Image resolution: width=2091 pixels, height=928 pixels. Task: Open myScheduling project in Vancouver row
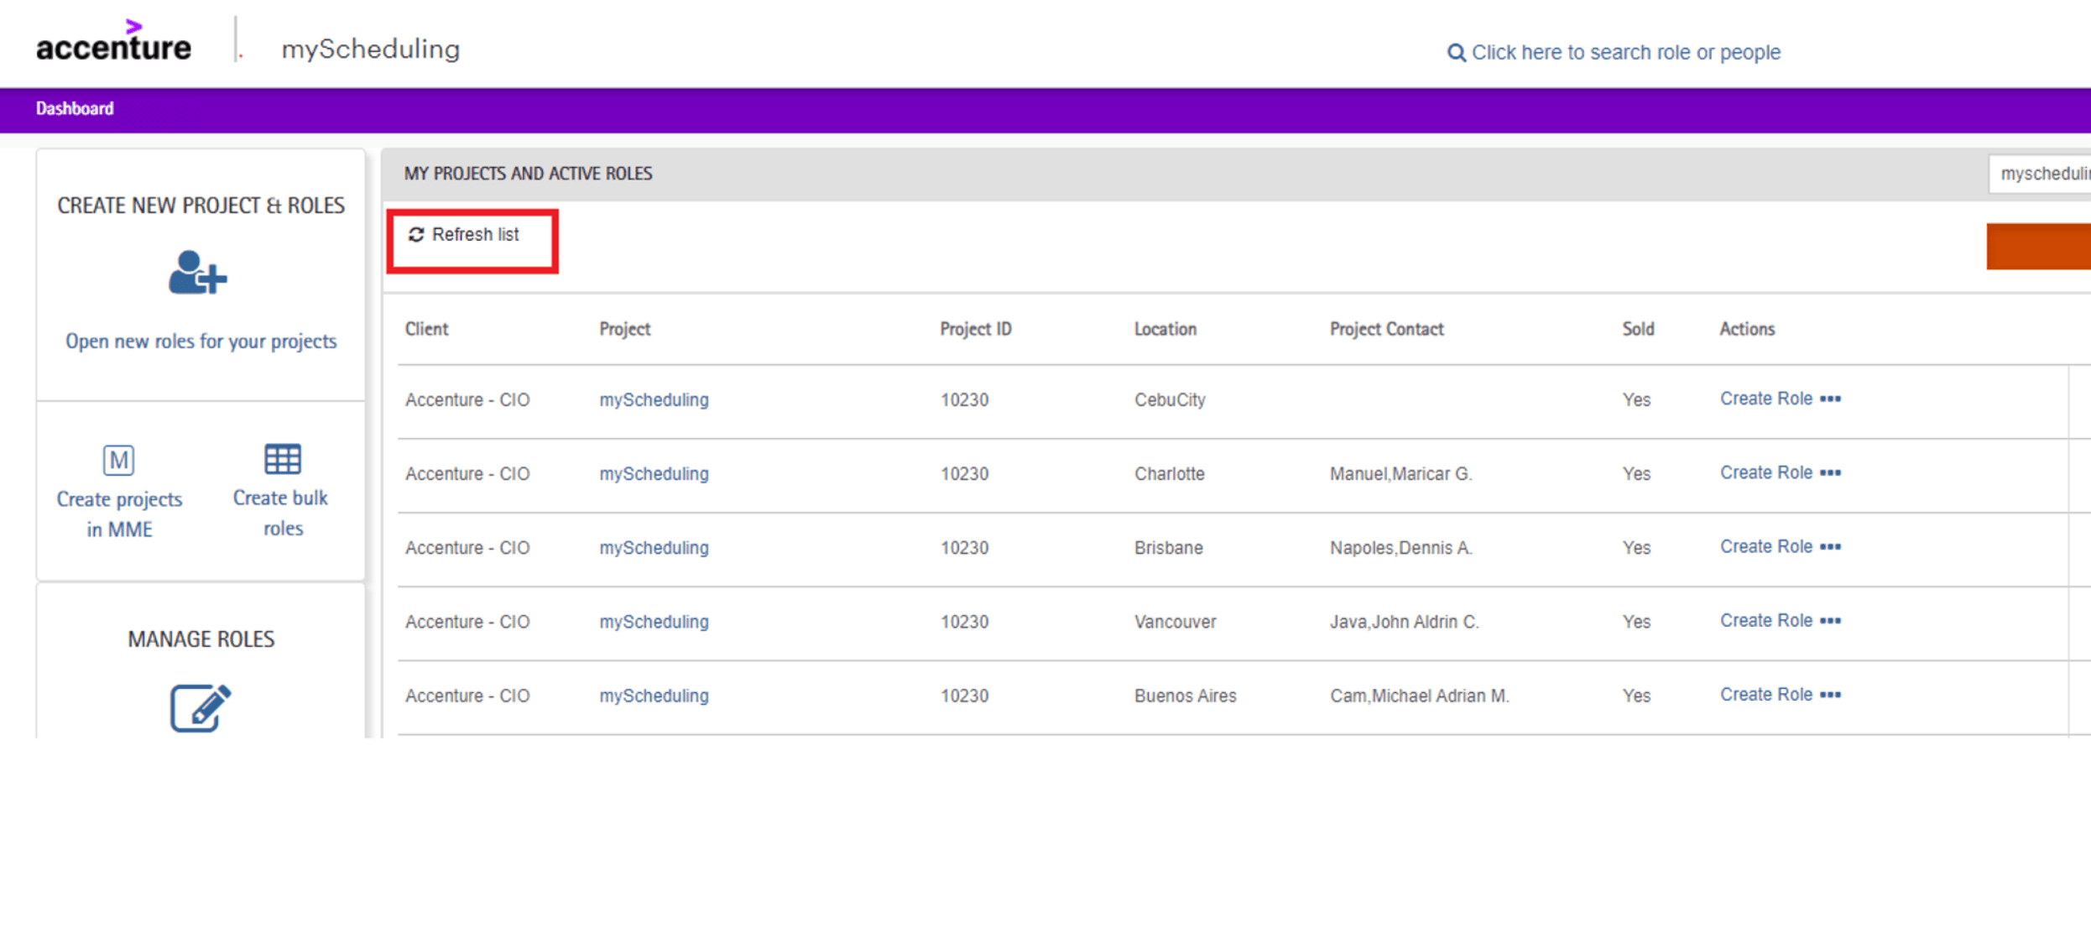click(654, 621)
